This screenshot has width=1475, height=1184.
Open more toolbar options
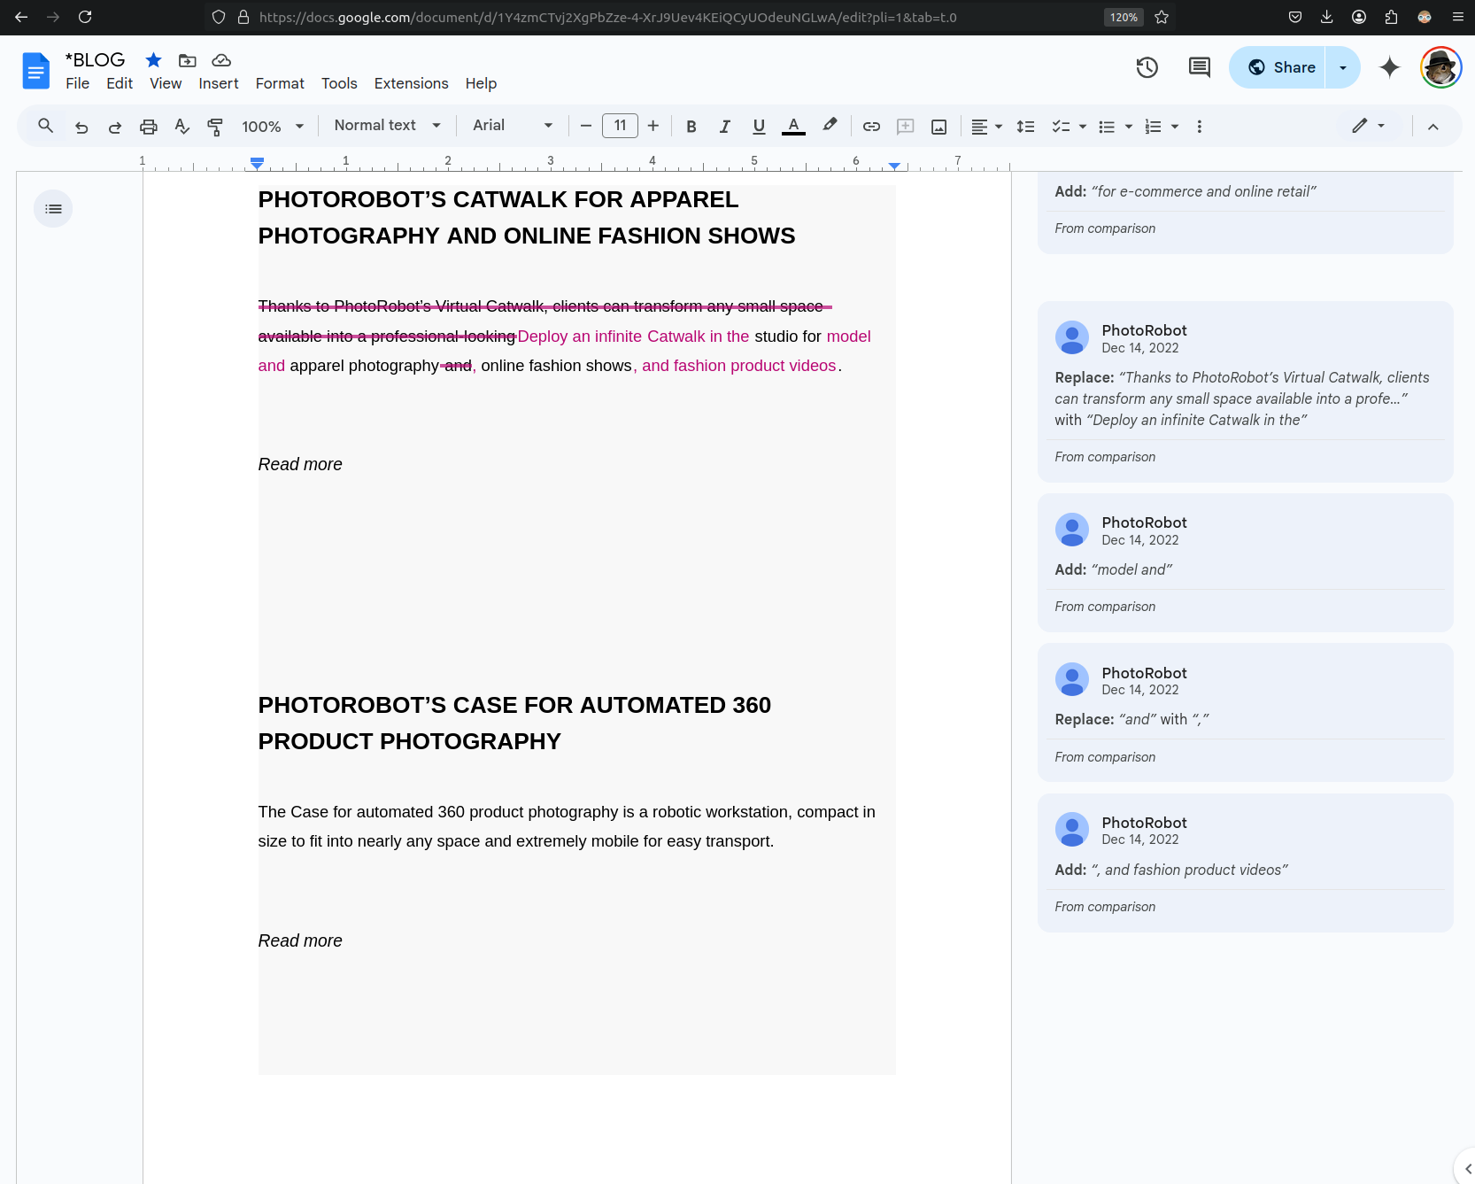coord(1200,127)
